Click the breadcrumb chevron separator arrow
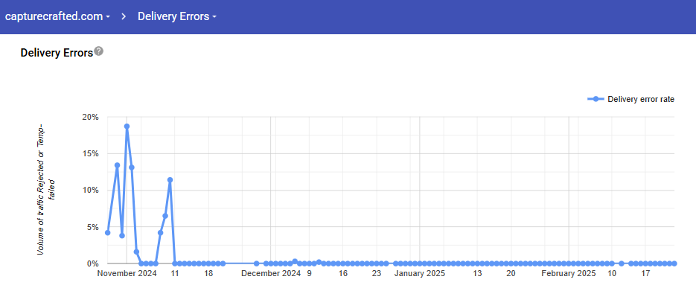The image size is (696, 294). click(124, 17)
